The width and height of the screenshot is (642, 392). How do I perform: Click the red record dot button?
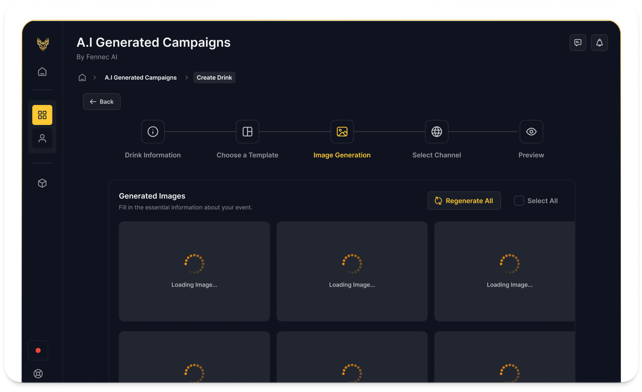coord(38,351)
